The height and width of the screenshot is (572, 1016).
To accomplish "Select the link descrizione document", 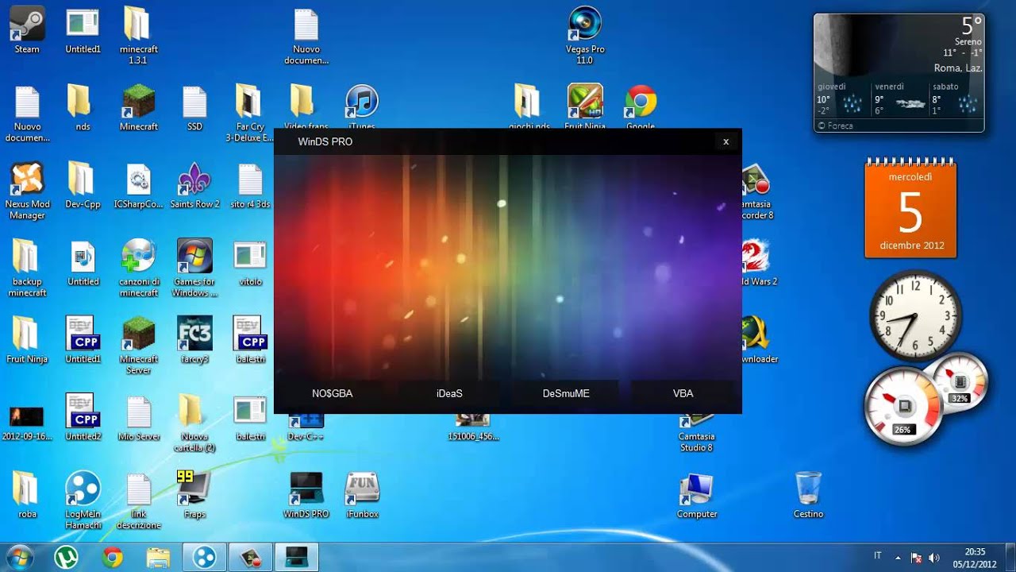I will pos(139,500).
